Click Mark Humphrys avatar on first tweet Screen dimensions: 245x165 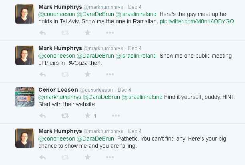(24, 14)
